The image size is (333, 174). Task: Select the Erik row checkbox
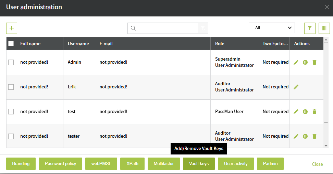point(11,87)
